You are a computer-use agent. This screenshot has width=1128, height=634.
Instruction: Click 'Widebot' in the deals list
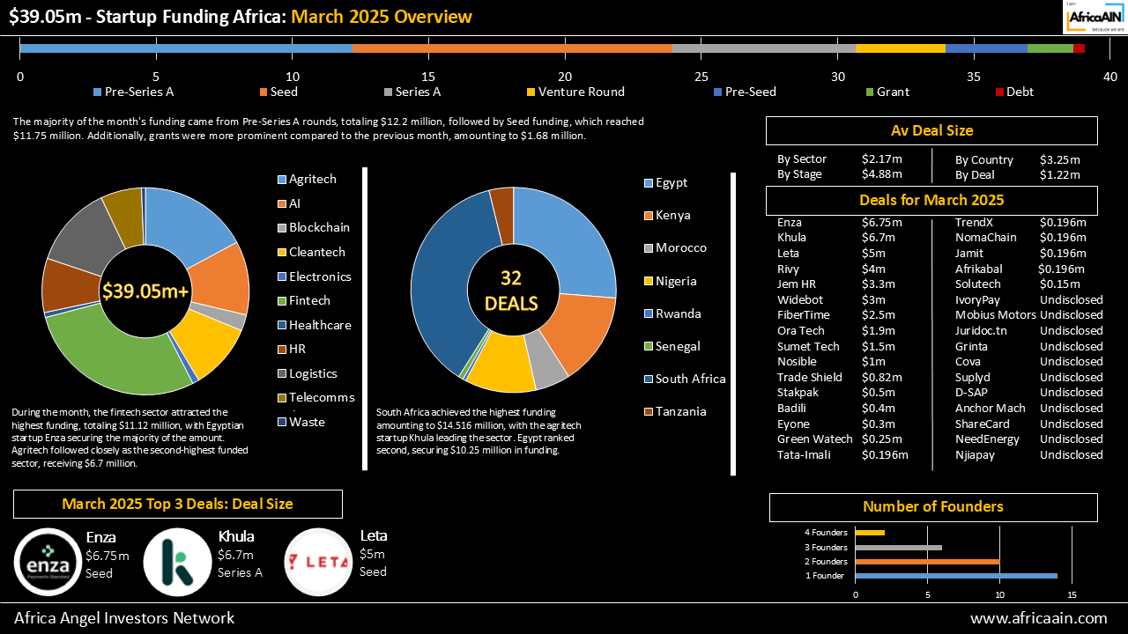tap(800, 299)
